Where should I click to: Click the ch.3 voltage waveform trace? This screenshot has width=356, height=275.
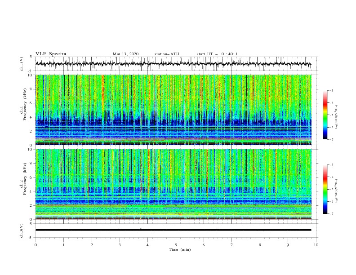(x=173, y=230)
